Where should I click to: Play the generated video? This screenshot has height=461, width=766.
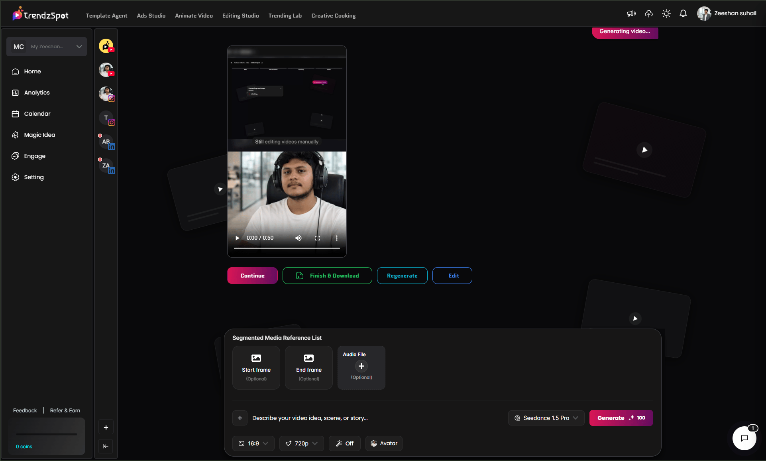pos(237,238)
